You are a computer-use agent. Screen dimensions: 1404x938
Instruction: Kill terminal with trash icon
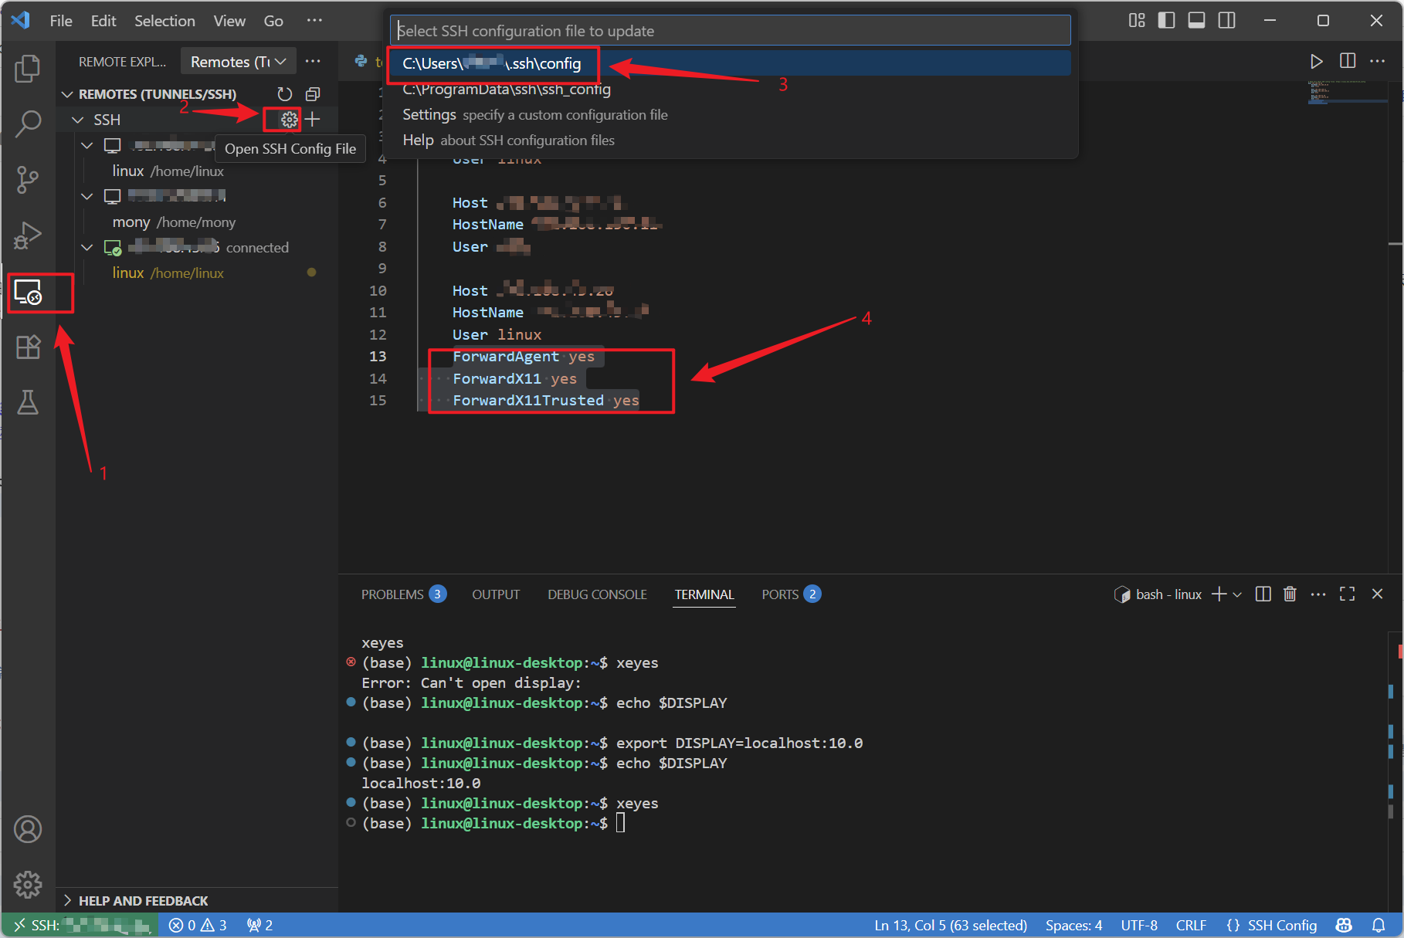click(x=1290, y=594)
